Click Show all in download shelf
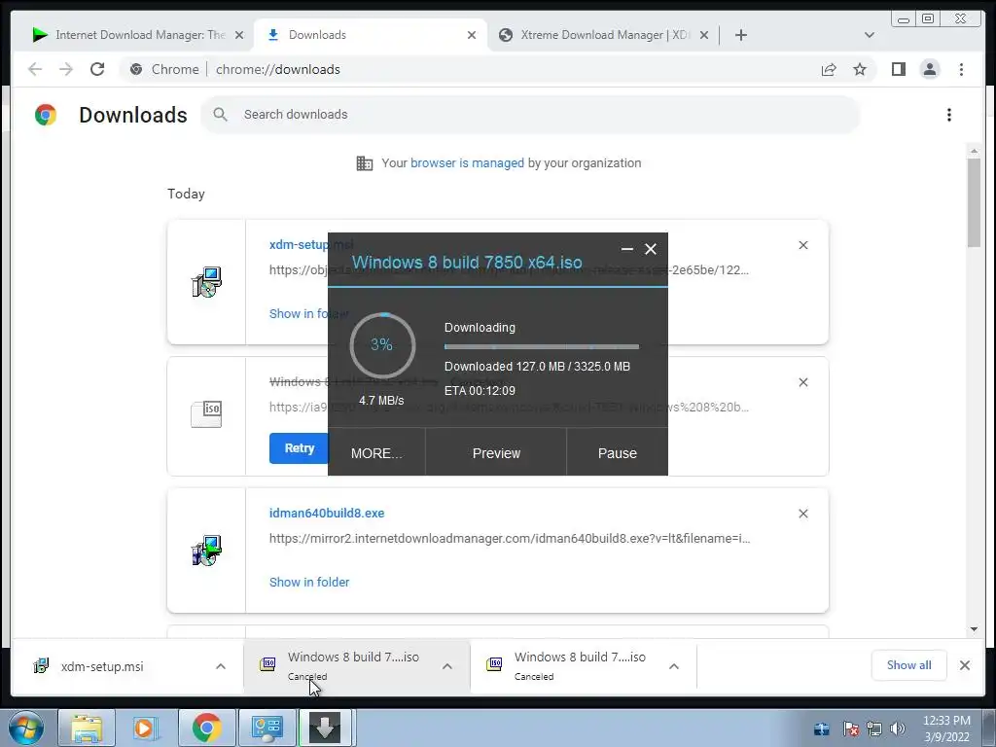 click(909, 665)
